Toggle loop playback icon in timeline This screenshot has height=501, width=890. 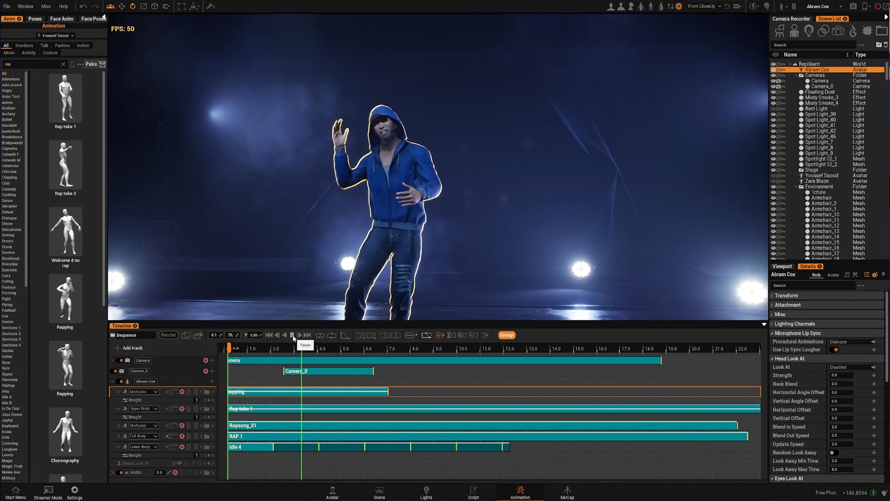331,335
